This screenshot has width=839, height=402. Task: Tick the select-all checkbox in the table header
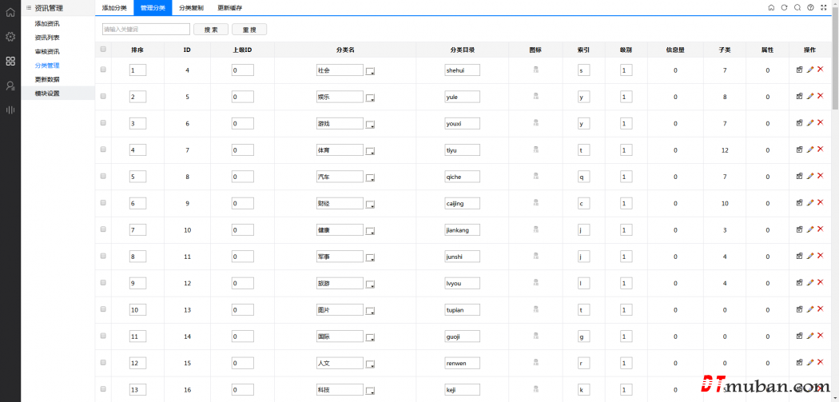pos(103,49)
